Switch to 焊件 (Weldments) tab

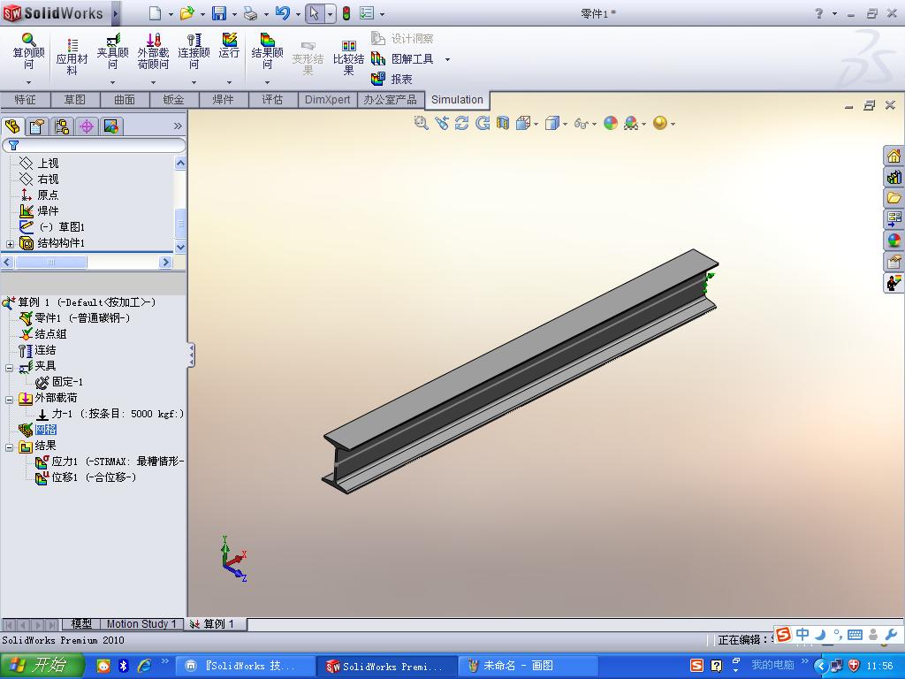(224, 100)
